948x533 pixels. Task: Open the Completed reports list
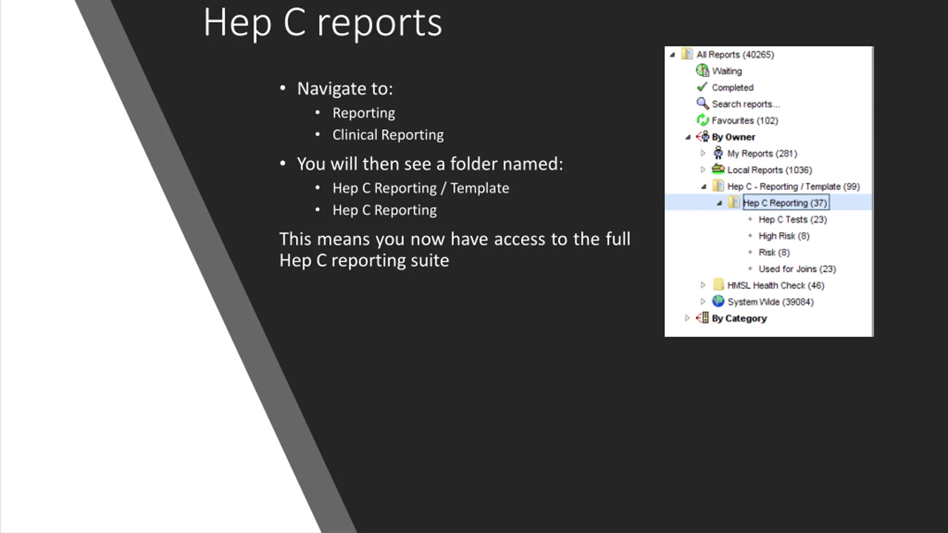pos(732,88)
